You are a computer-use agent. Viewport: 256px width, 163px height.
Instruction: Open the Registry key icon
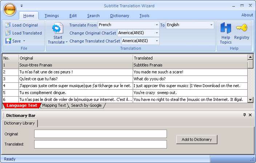pos(241,28)
